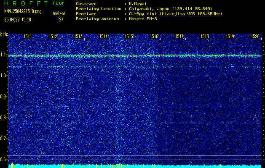Image resolution: width=265 pixels, height=168 pixels.
Task: Select the version label 1.00f
Action: tap(58, 3)
